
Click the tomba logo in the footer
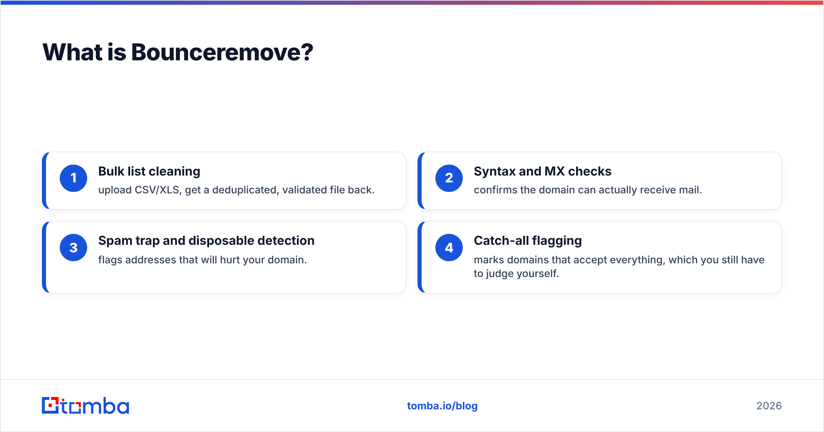click(x=85, y=406)
